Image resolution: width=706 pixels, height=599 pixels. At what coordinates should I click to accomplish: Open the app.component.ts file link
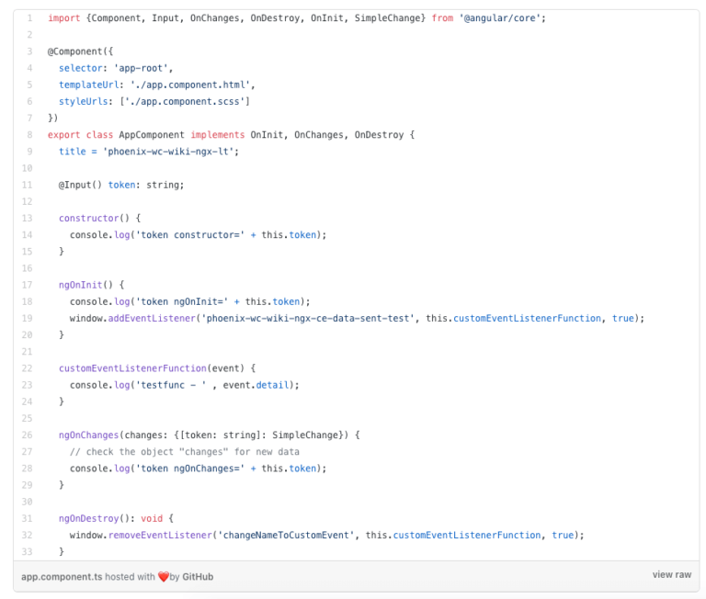[62, 577]
